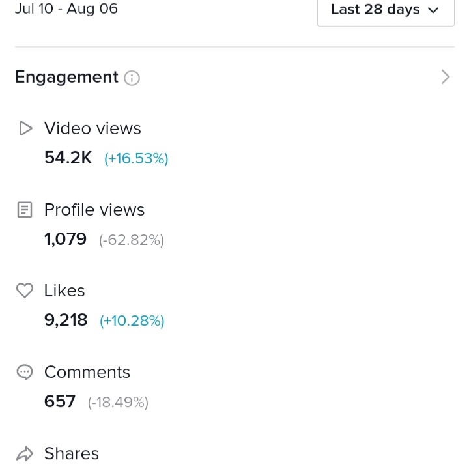Select the Video views label
Image resolution: width=469 pixels, height=469 pixels.
pos(92,128)
